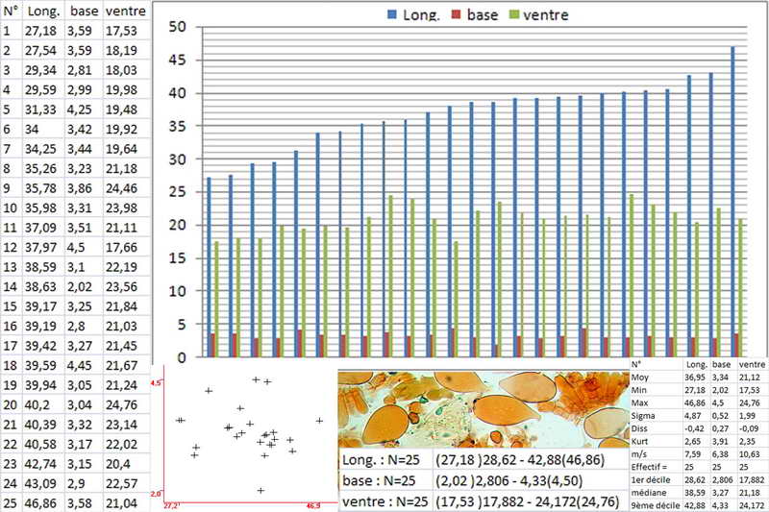This screenshot has width=769, height=512.
Task: Select the Kurt base value 3,91
Action: 720,441
